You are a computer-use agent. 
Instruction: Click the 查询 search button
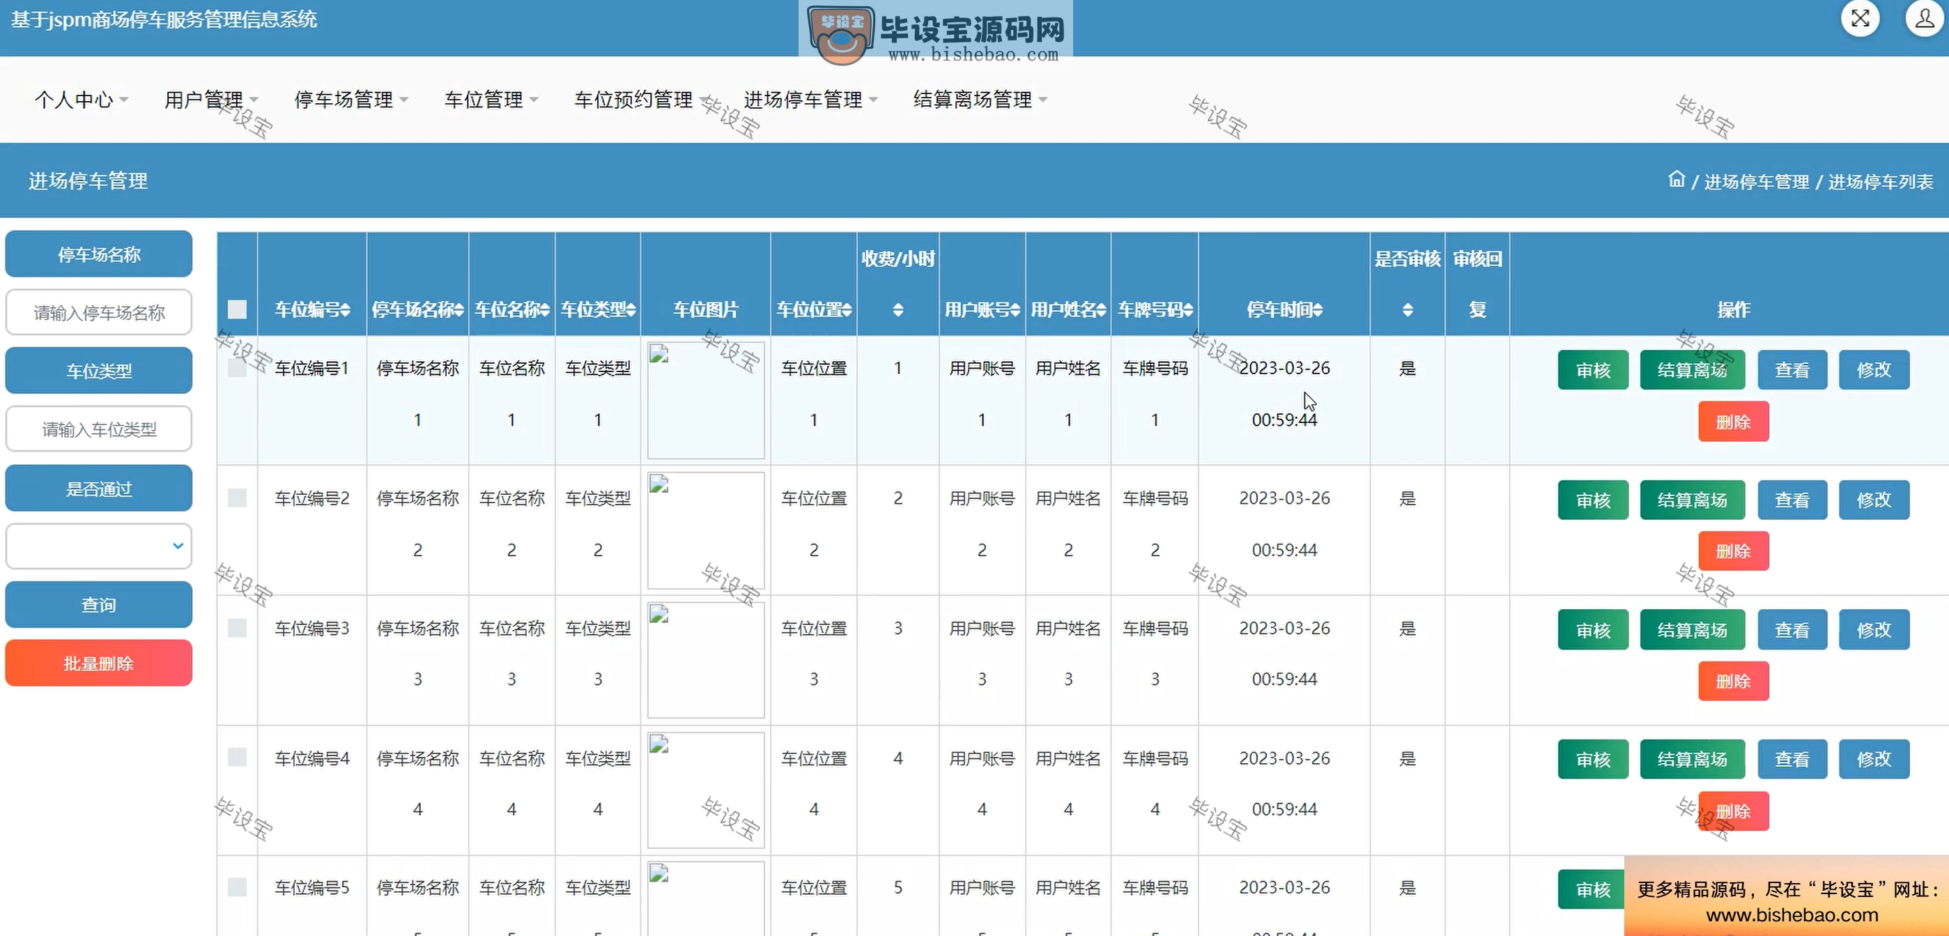pos(98,604)
